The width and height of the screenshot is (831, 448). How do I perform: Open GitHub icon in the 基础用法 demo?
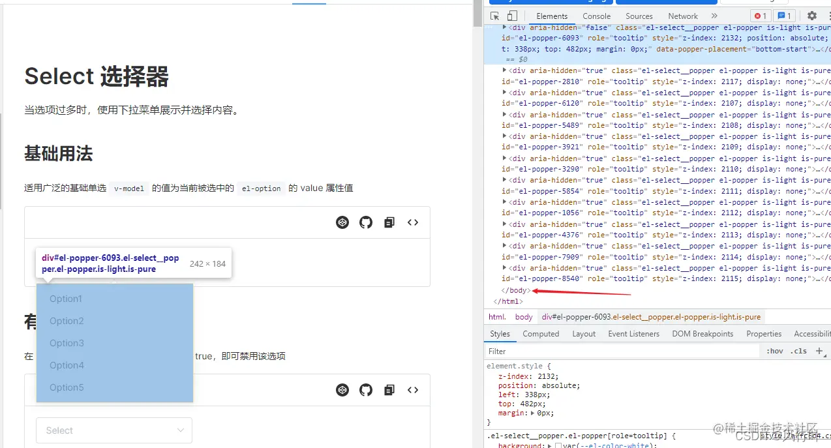366,222
